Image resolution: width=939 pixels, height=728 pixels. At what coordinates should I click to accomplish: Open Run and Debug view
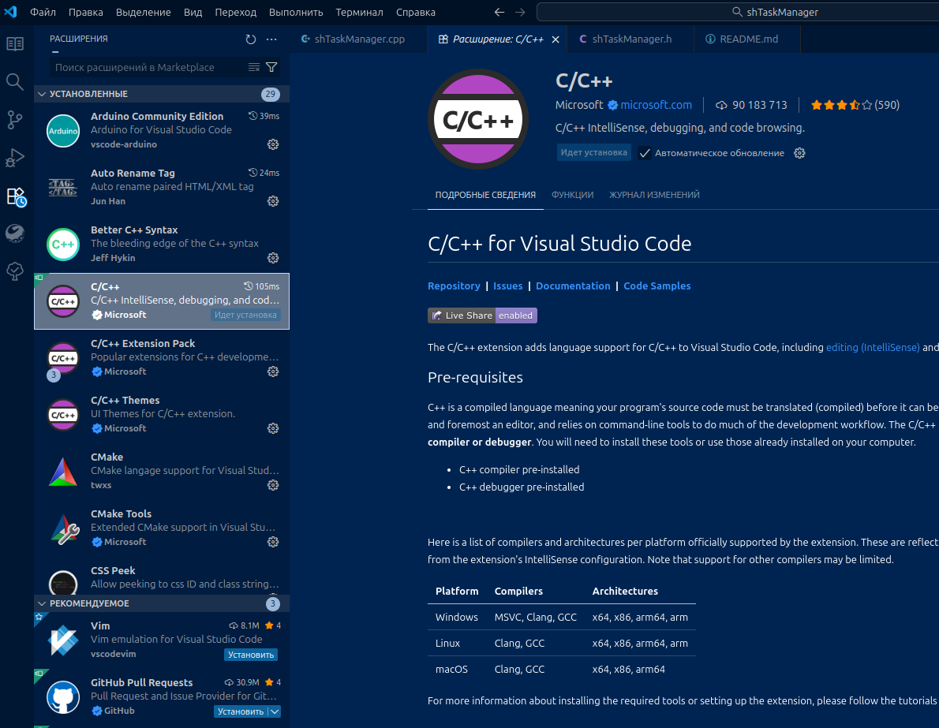[14, 158]
